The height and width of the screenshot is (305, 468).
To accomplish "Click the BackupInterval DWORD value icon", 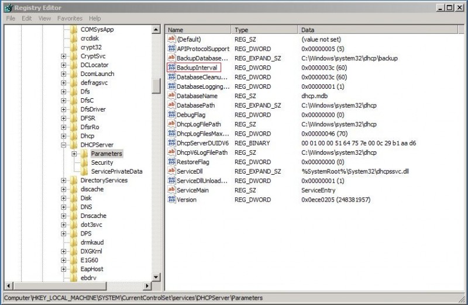I will coord(171,68).
